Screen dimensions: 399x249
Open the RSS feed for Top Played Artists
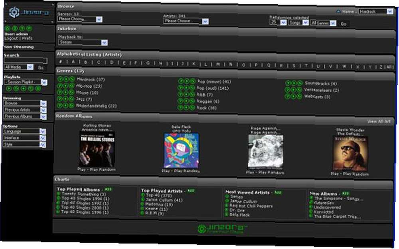191,190
